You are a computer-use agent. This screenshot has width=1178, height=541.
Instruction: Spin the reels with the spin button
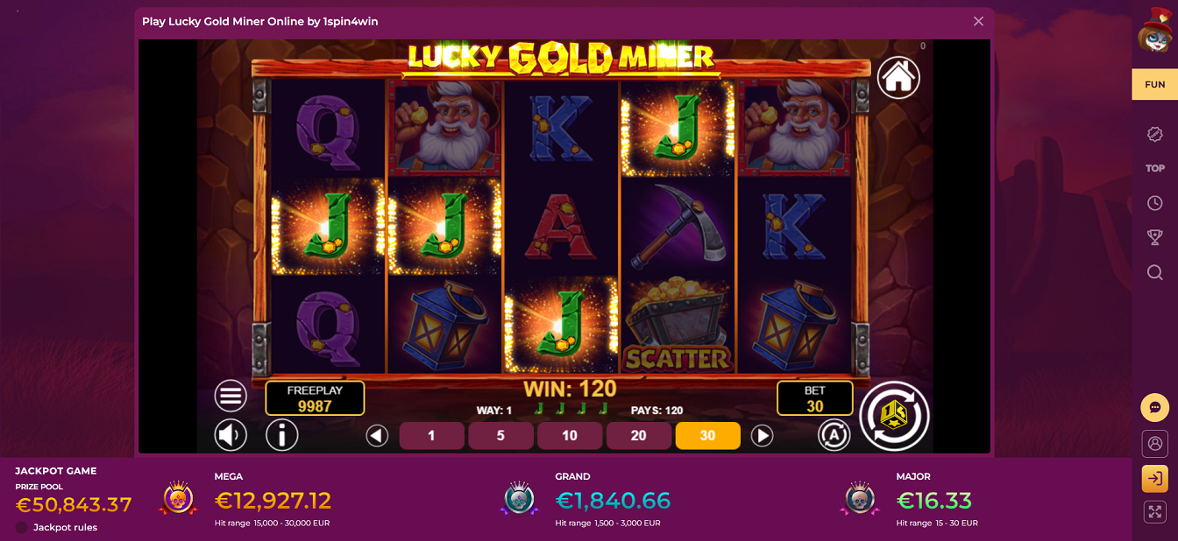(894, 416)
